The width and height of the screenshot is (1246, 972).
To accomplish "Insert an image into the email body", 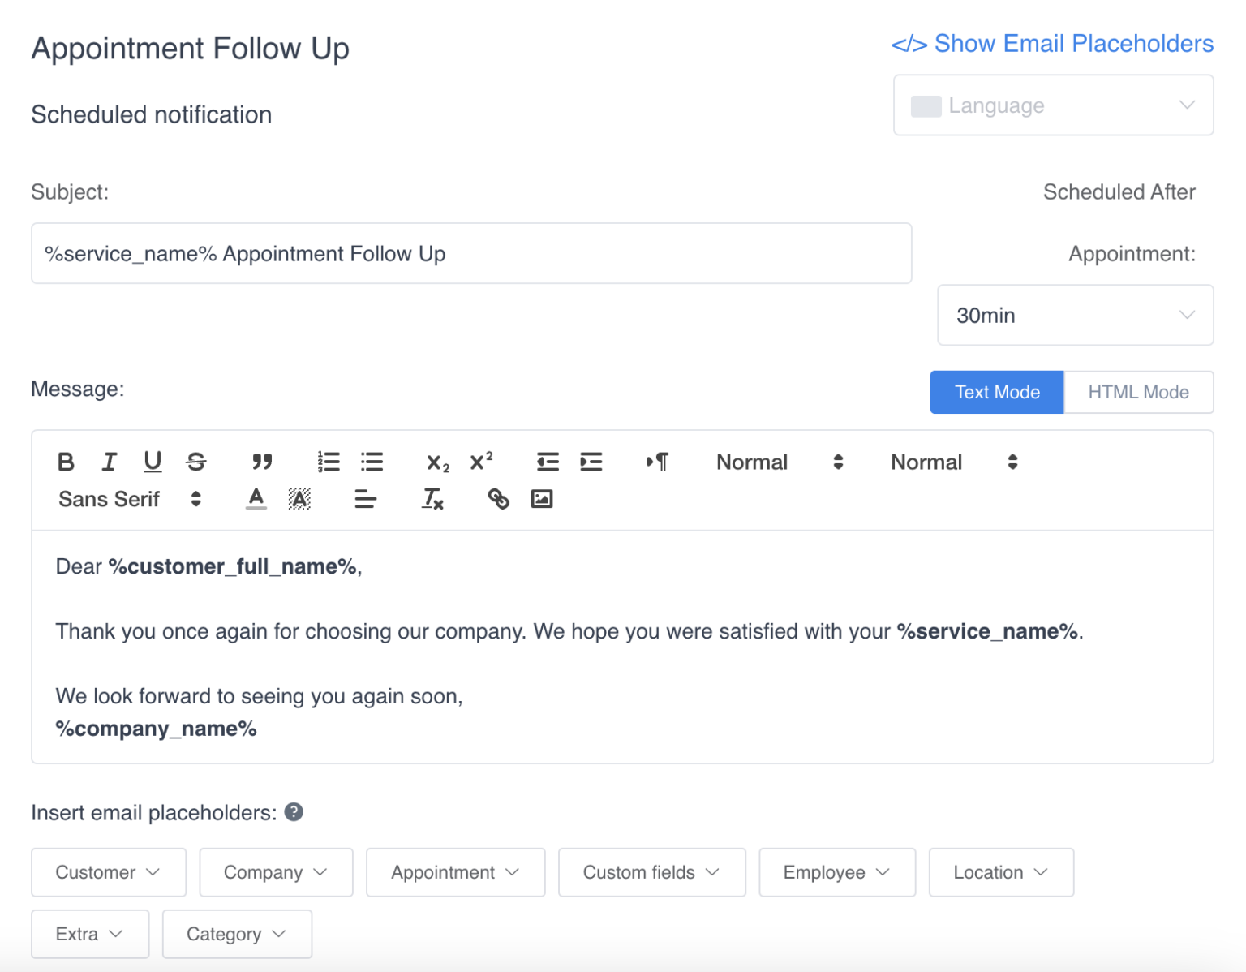I will [x=542, y=499].
